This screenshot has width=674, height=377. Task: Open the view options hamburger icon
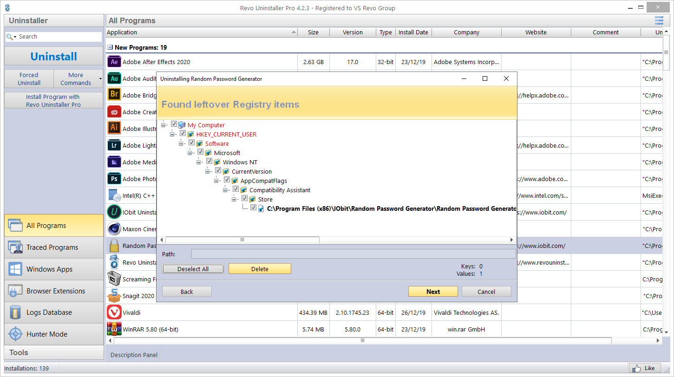pyautogui.click(x=659, y=20)
